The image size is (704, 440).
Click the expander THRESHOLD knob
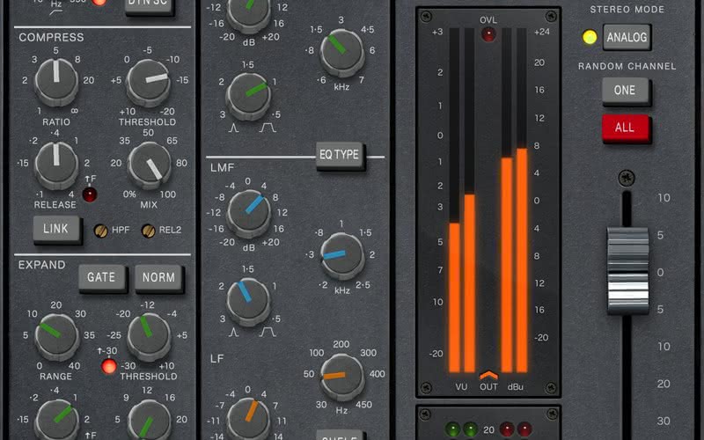pos(149,336)
